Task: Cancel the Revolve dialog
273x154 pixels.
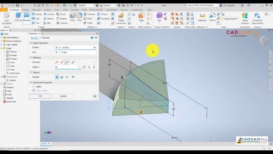Action: pos(63,96)
